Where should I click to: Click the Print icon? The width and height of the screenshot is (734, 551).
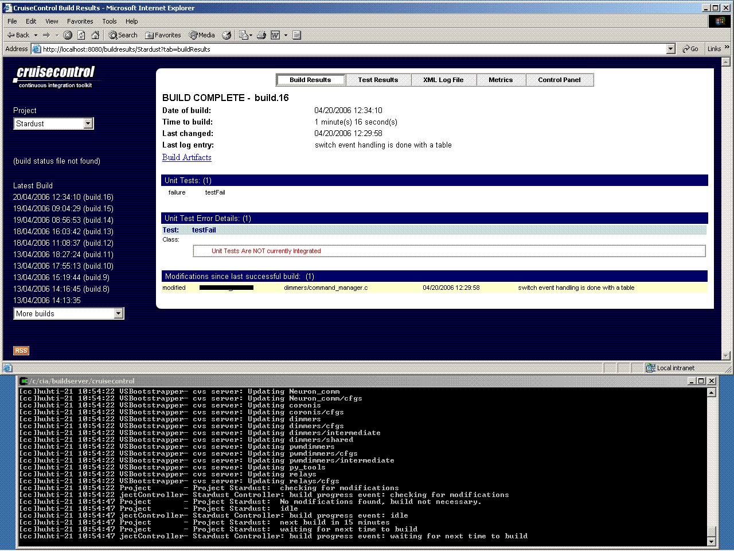coord(261,35)
